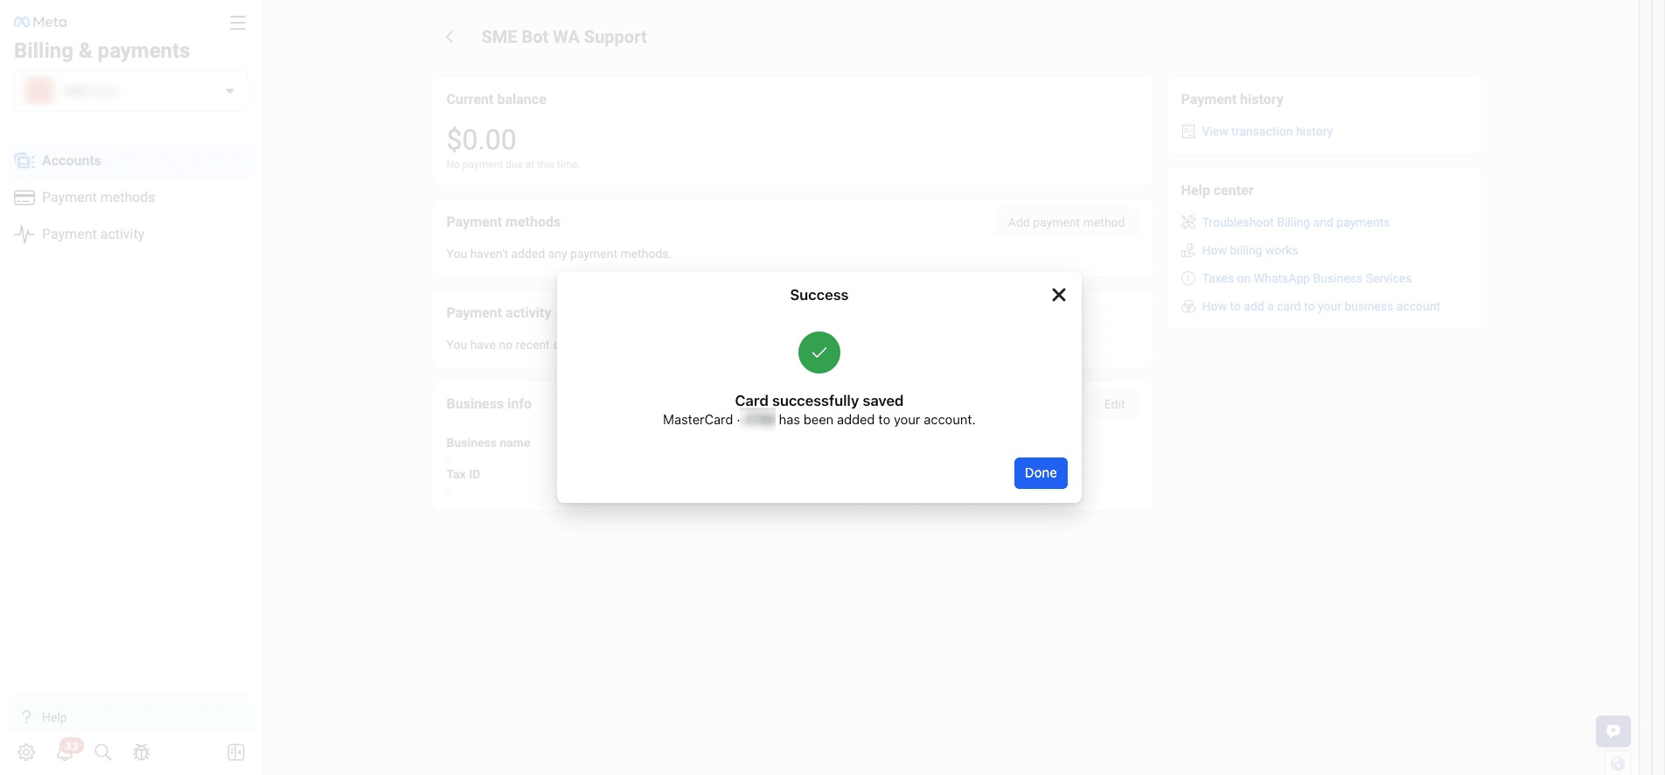Viewport: 1665px width, 775px height.
Task: Click the $0.00 current balance amount
Action: pos(481,139)
